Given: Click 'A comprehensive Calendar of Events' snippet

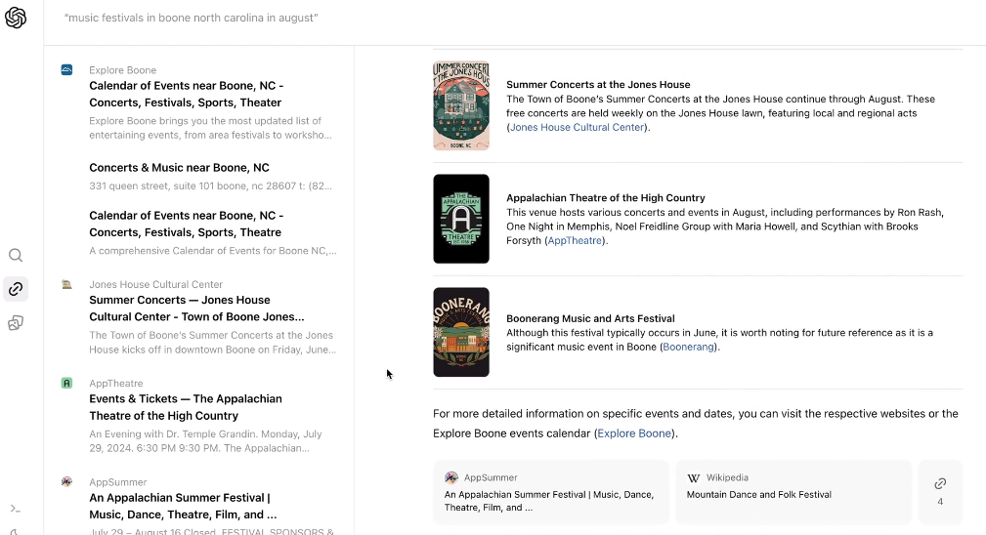Looking at the screenshot, I should 213,251.
